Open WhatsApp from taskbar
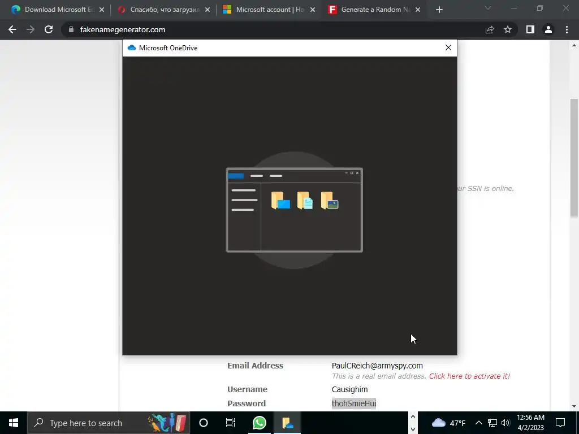The width and height of the screenshot is (579, 434). coord(259,423)
